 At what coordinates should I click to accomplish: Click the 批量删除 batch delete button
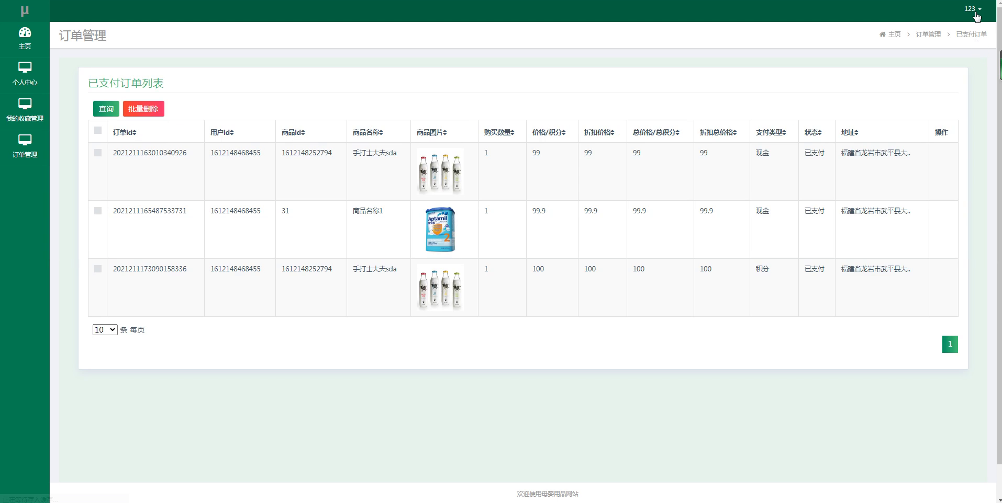tap(143, 109)
